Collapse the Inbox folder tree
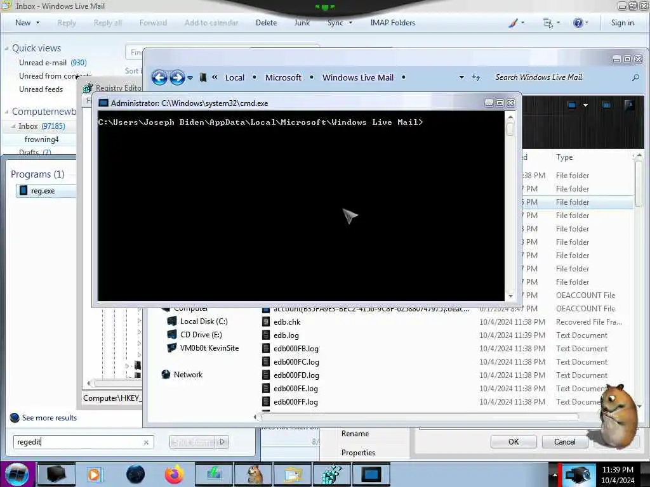 (x=13, y=126)
